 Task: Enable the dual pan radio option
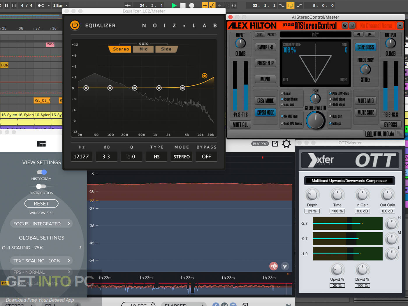click(330, 116)
